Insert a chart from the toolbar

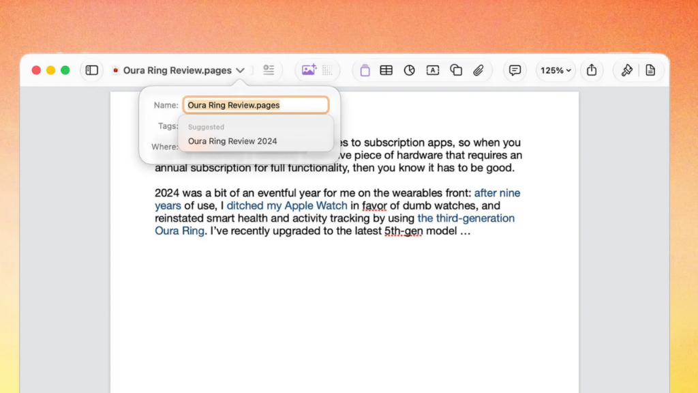[x=409, y=70]
